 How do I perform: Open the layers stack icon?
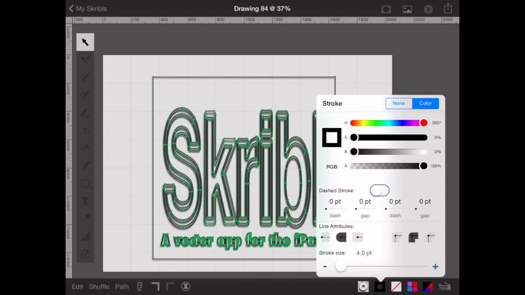tap(445, 286)
